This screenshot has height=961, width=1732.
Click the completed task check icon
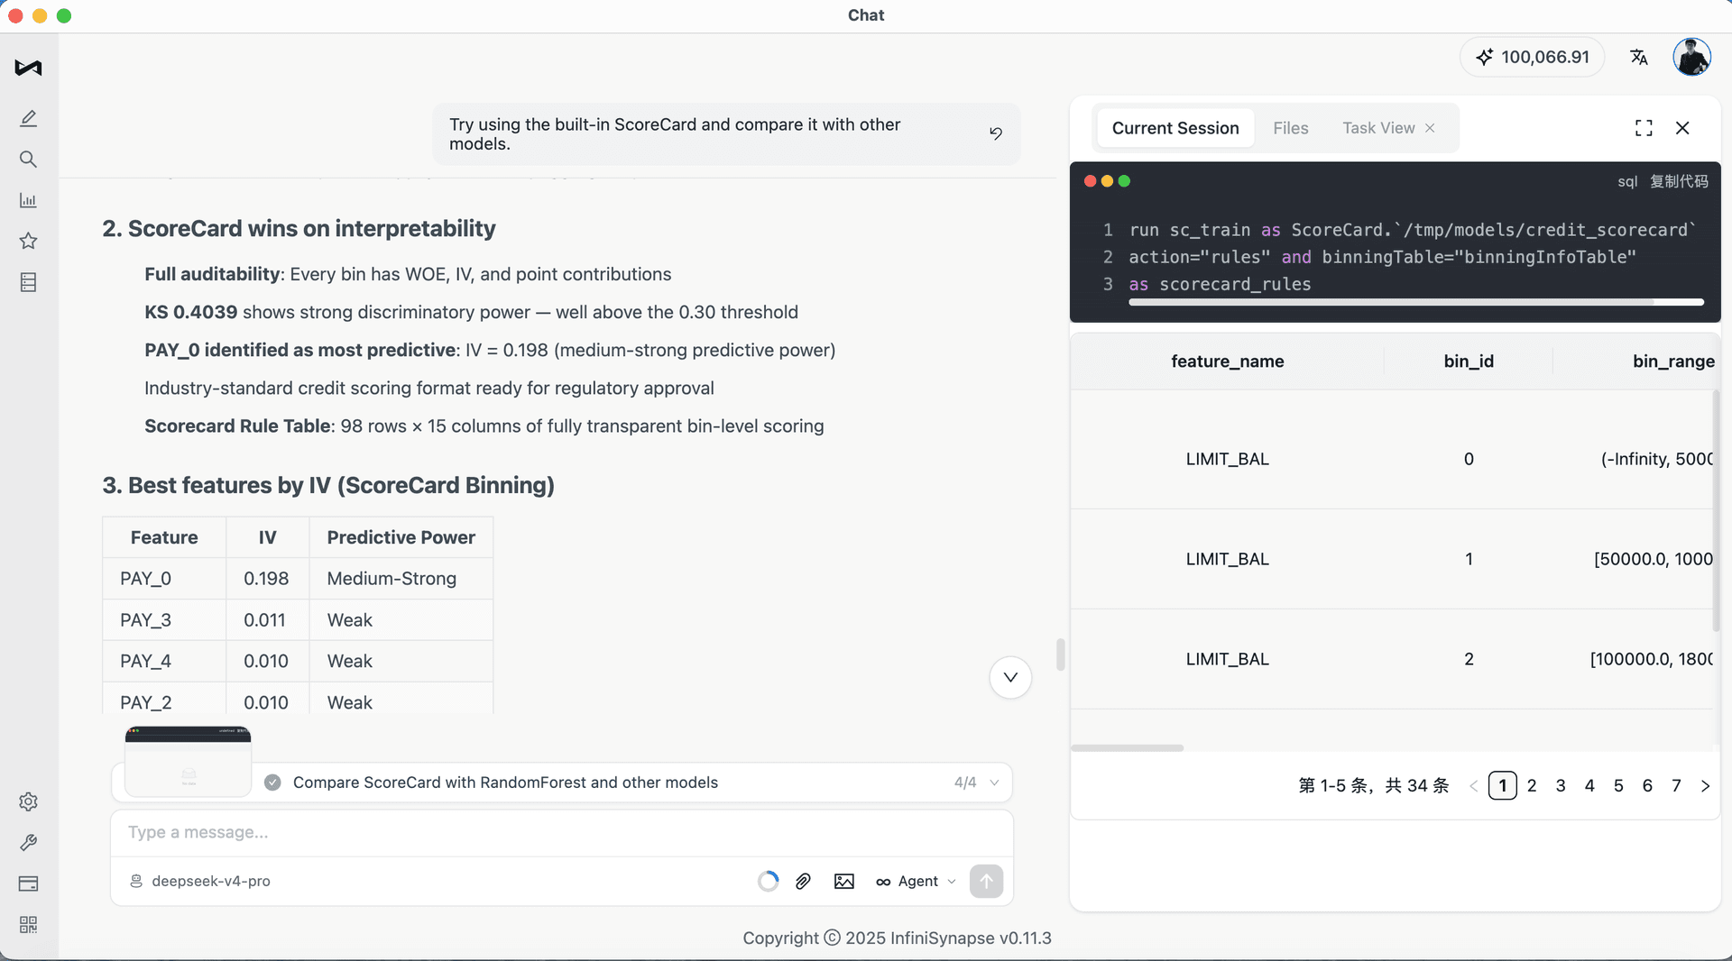(x=272, y=783)
